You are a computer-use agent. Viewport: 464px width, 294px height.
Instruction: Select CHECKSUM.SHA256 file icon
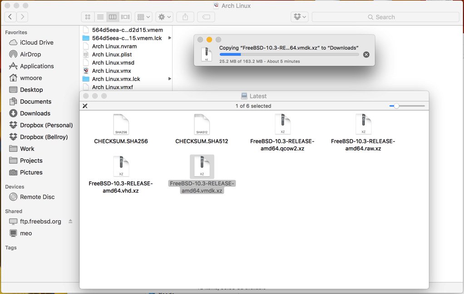[x=121, y=125]
